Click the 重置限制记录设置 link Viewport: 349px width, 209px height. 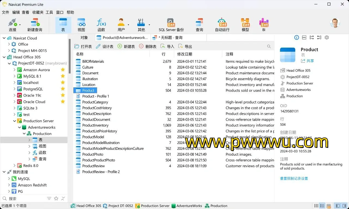[294, 179]
